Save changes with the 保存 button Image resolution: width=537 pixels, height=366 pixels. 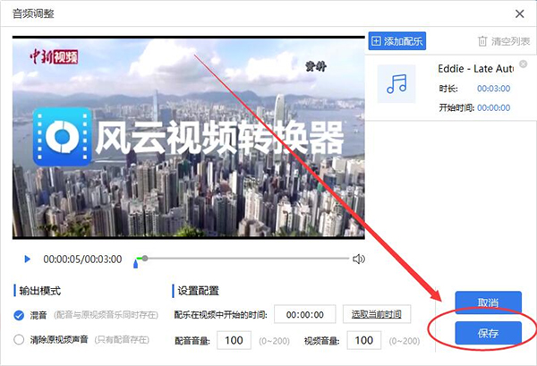click(488, 333)
